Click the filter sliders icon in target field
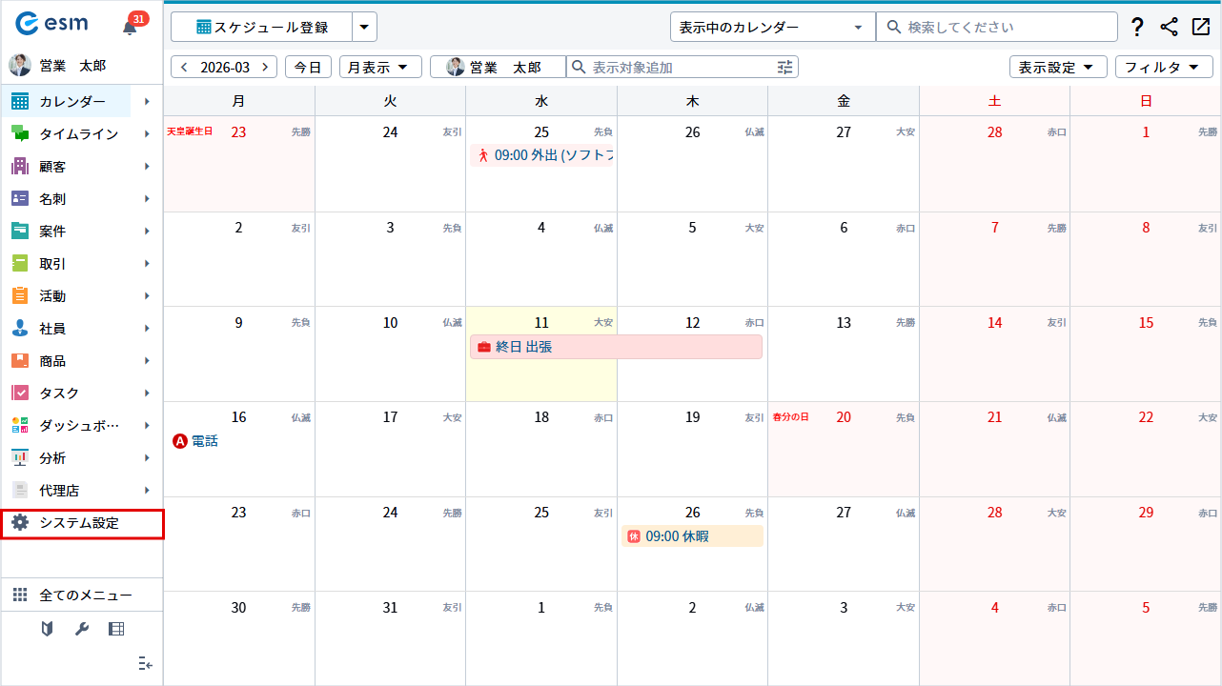 (x=784, y=67)
